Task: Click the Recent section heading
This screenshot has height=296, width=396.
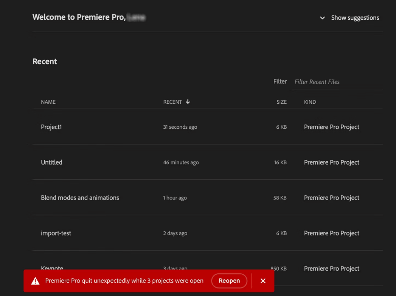Action: coord(45,61)
